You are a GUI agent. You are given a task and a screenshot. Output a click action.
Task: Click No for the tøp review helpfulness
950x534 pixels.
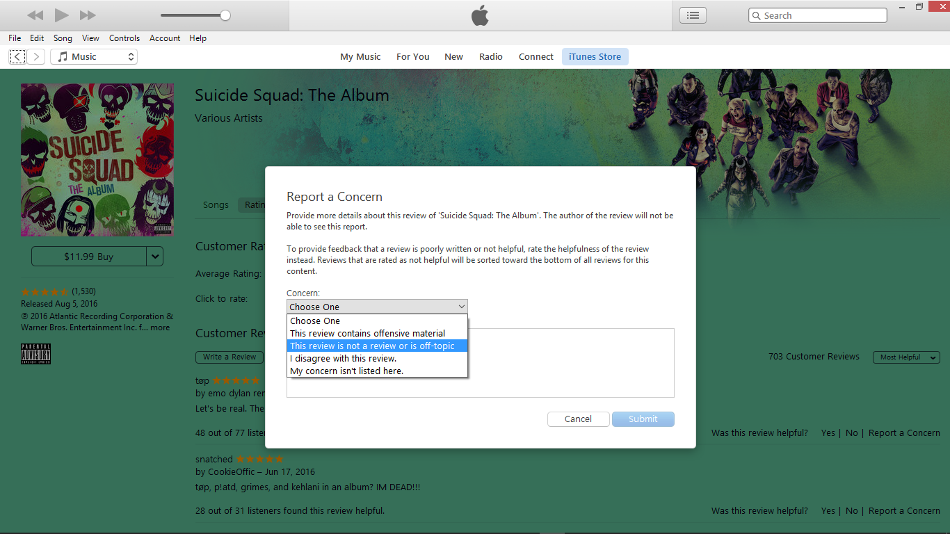pos(852,432)
